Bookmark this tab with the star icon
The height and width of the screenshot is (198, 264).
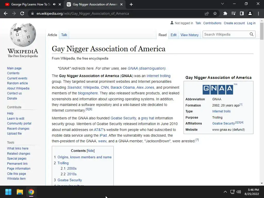coord(215,13)
